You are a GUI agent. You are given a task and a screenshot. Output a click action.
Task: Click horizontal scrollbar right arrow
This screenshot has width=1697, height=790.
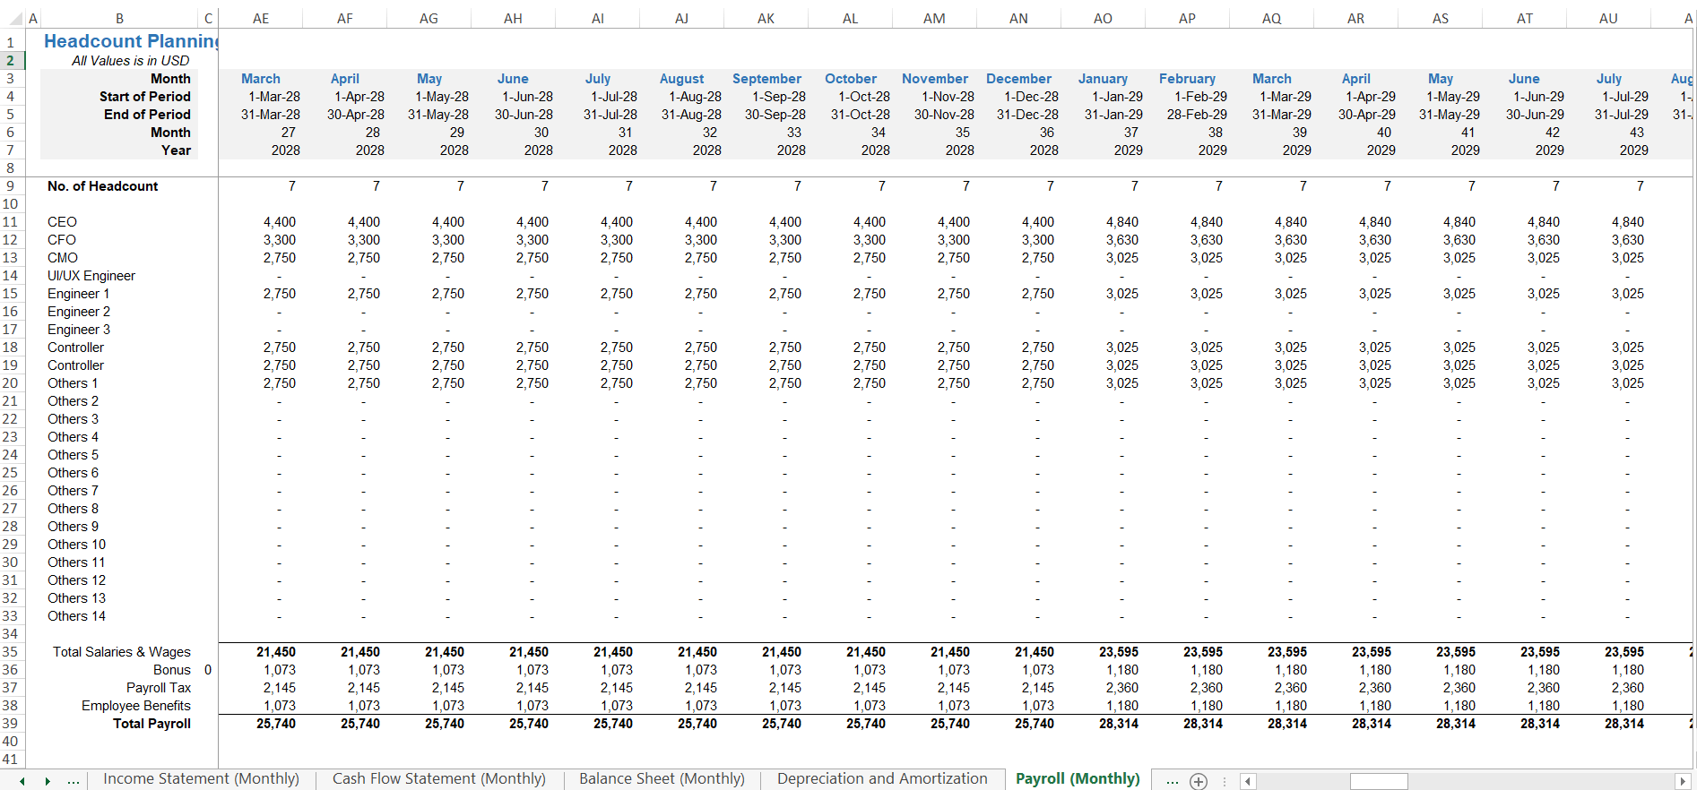click(1683, 781)
